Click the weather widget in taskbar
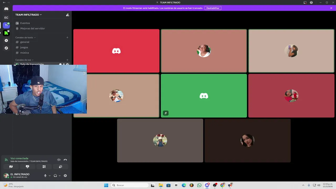Screen dimensions: 336x189 point(13,185)
